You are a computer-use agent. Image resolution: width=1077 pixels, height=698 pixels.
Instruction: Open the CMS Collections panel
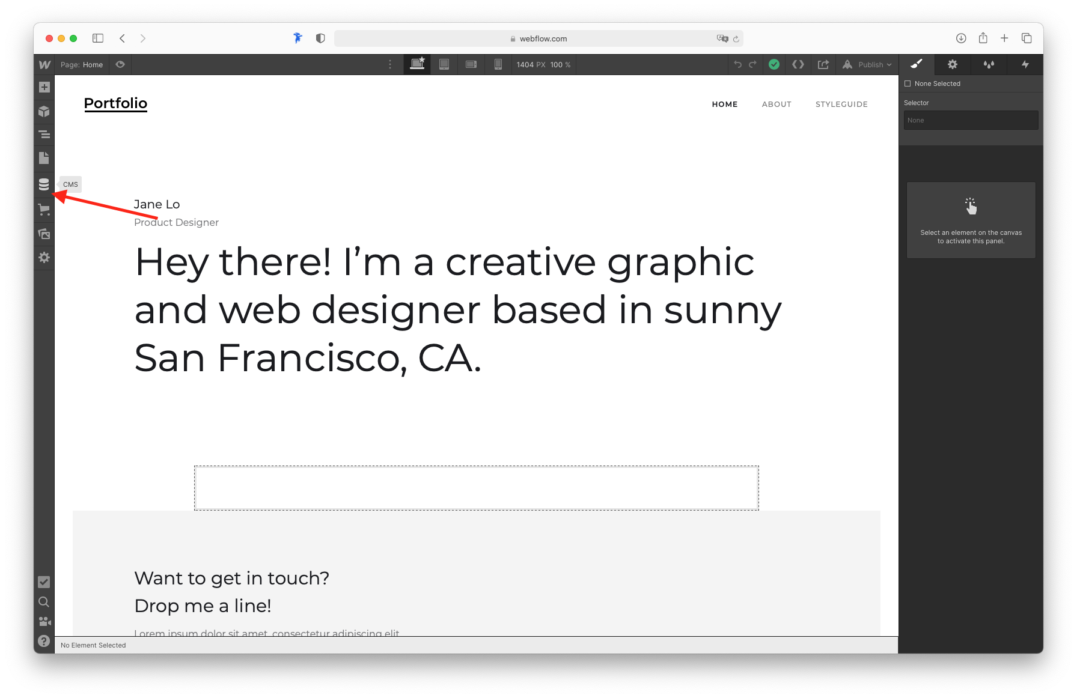click(44, 184)
